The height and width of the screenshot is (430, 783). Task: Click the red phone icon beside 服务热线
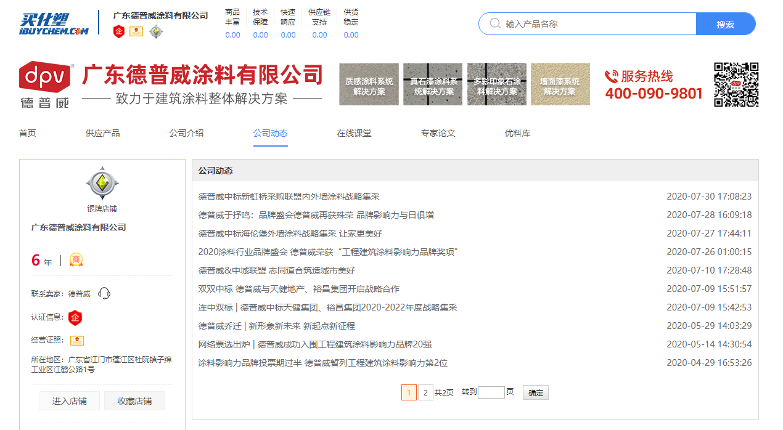[612, 76]
